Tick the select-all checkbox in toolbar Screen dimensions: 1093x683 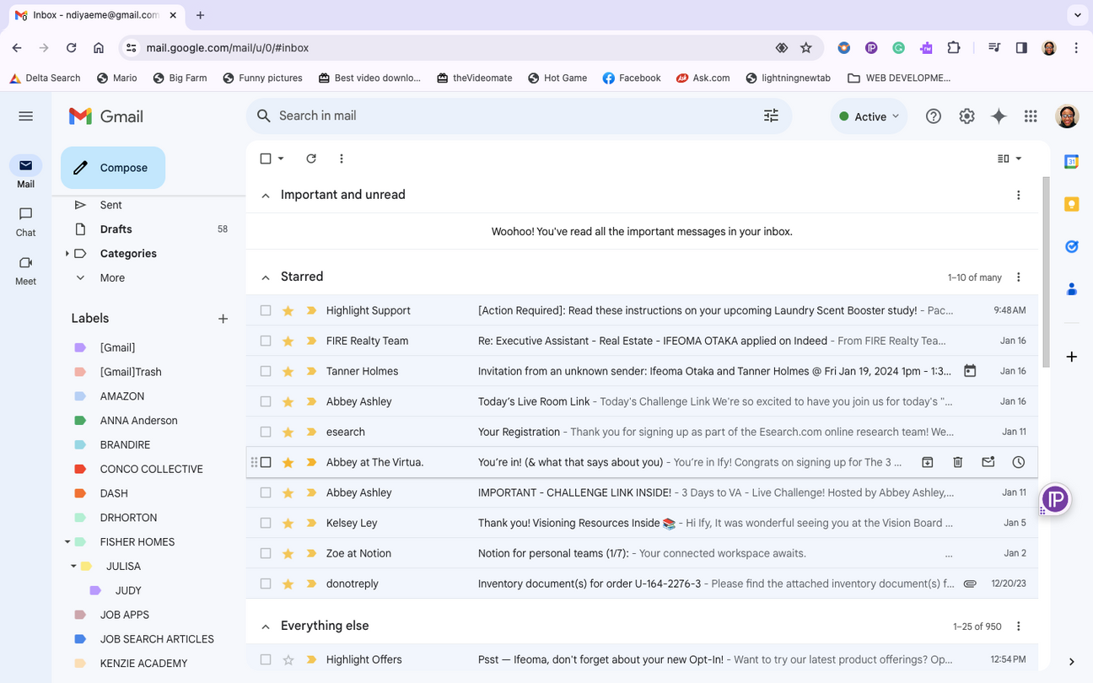(266, 159)
